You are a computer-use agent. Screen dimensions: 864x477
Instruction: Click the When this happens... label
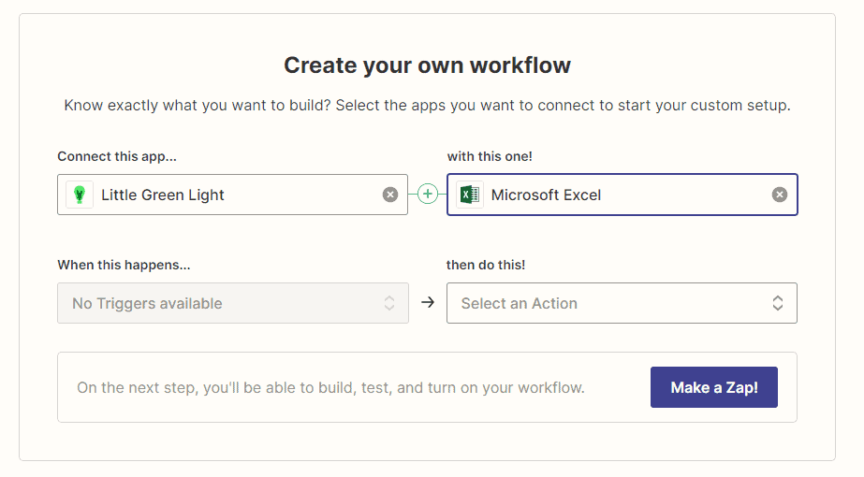(x=124, y=265)
